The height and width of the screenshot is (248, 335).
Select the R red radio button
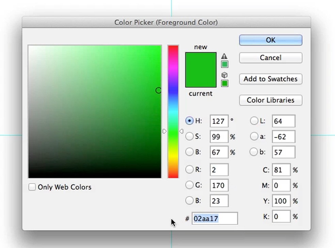[x=189, y=169]
